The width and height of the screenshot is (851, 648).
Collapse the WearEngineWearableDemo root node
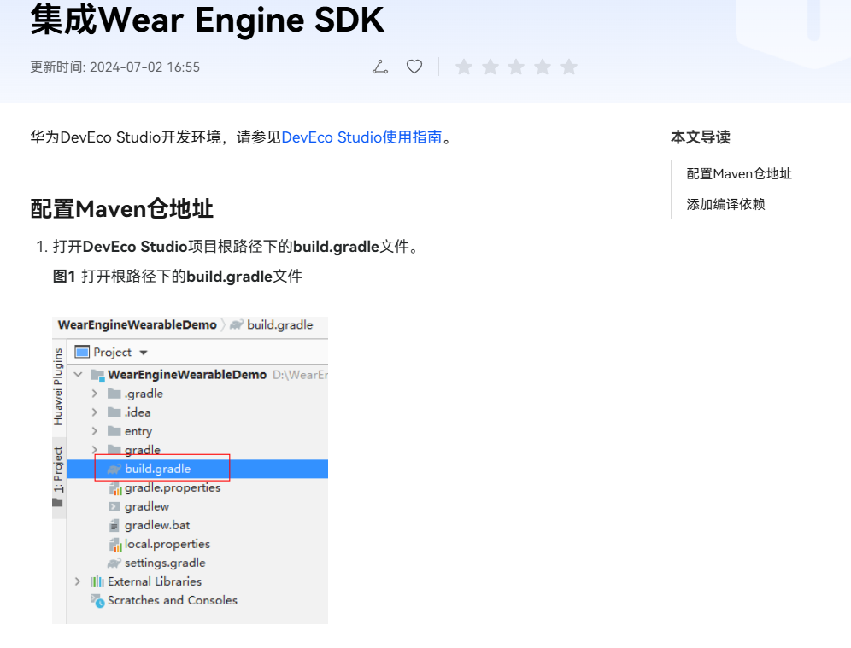[78, 374]
